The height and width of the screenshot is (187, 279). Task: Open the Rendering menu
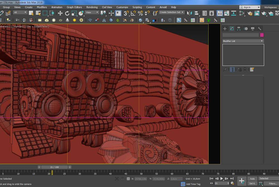[92, 7]
